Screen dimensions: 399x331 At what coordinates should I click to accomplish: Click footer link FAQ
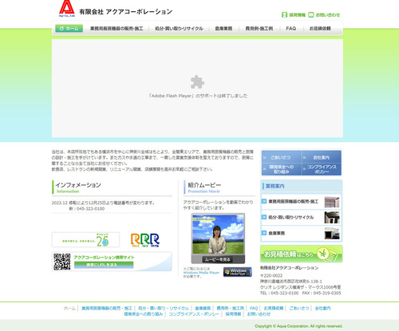(254, 309)
